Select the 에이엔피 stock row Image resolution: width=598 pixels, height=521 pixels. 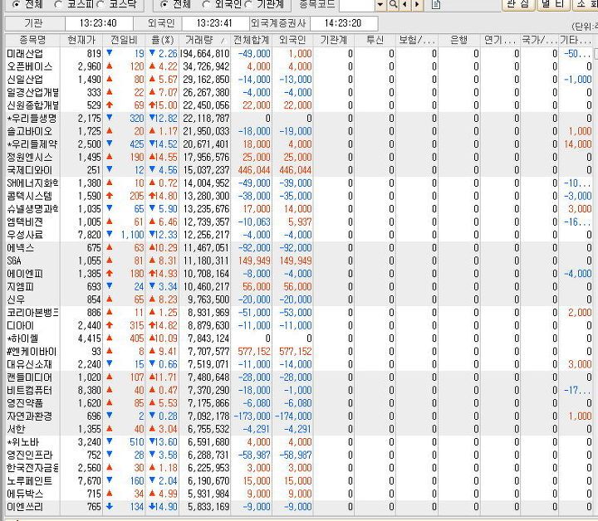300,274
